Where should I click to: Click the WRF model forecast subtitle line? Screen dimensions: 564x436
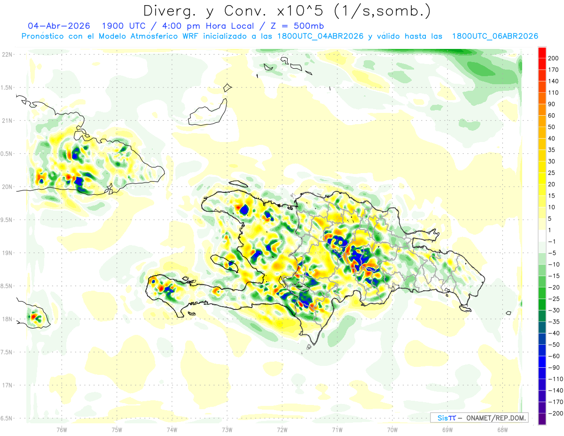click(x=280, y=36)
